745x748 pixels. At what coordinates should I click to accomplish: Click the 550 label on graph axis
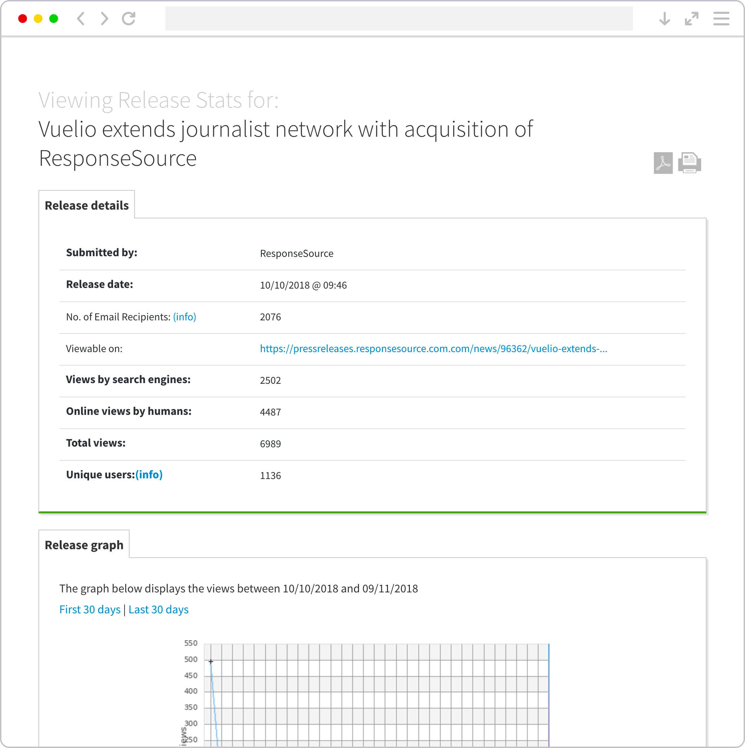click(x=191, y=643)
